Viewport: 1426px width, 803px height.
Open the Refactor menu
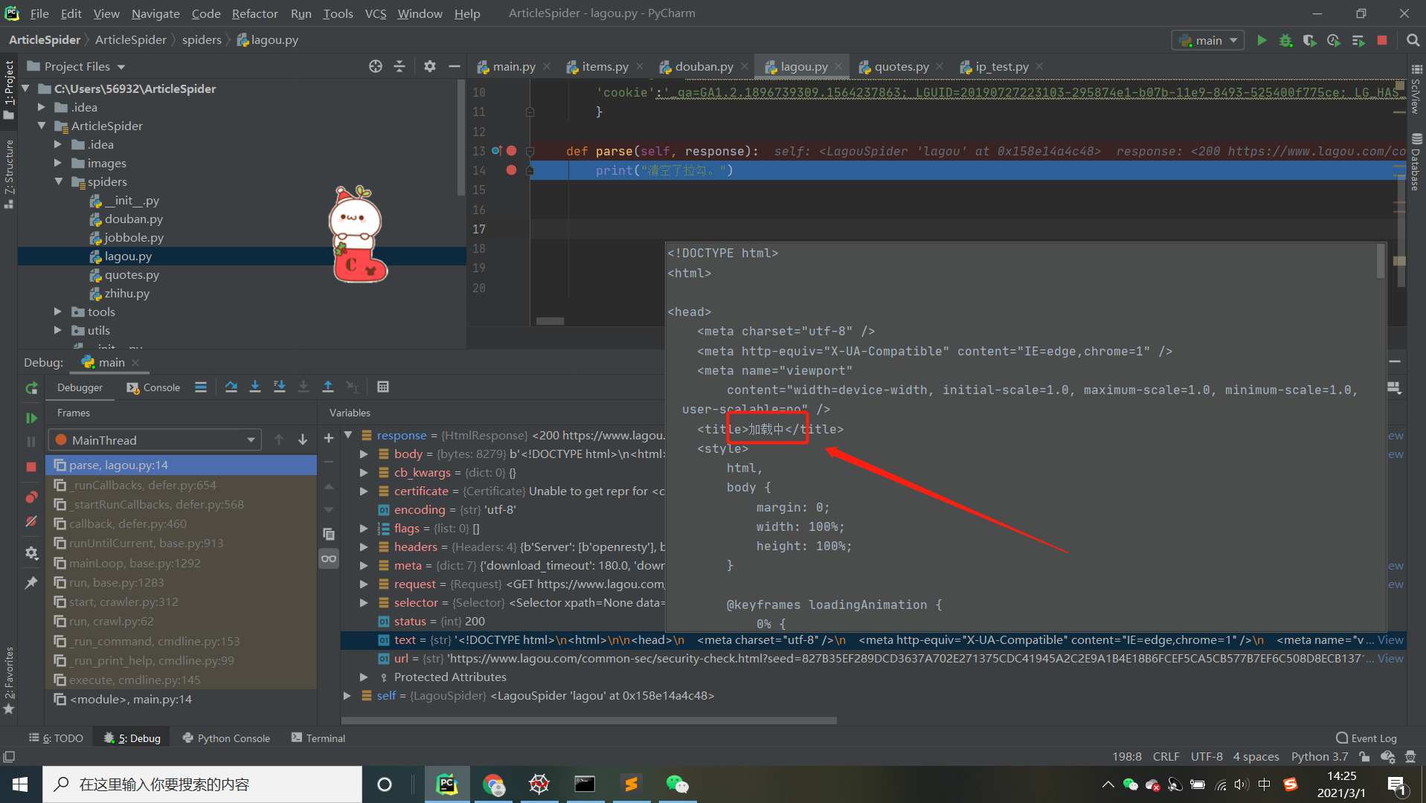(254, 13)
